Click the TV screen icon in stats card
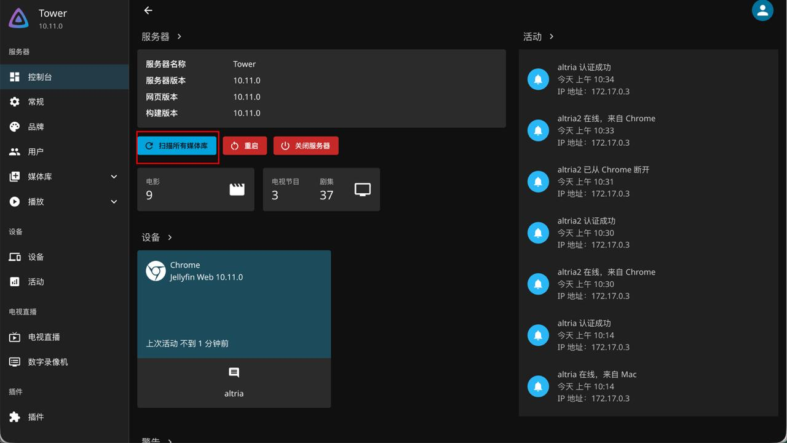787x443 pixels. click(363, 190)
